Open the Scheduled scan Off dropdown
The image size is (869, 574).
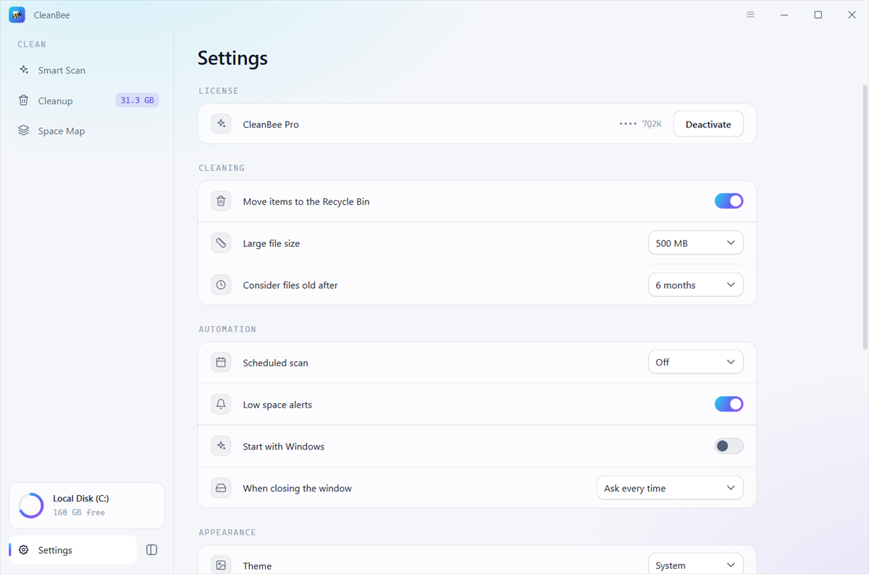tap(695, 362)
